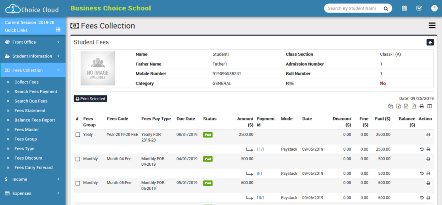442x205 pixels.
Task: Sort by Due Date column header
Action: tap(186, 119)
